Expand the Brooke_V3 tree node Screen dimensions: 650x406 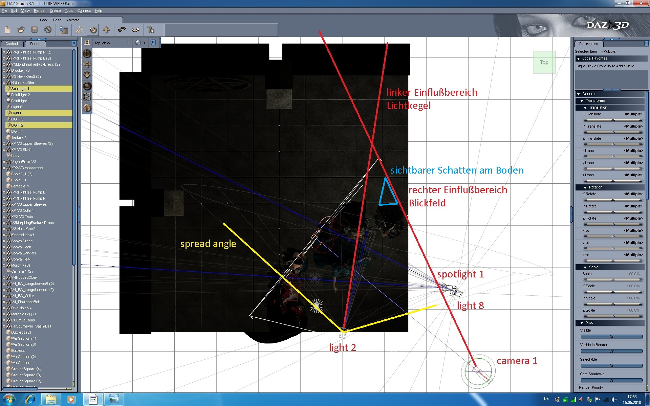click(x=4, y=71)
